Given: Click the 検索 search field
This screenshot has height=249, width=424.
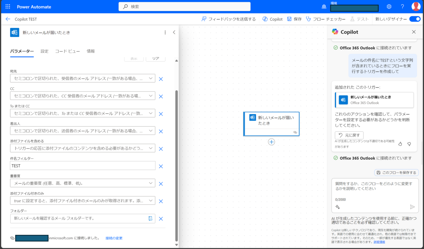Looking at the screenshot, I should pos(184,7).
